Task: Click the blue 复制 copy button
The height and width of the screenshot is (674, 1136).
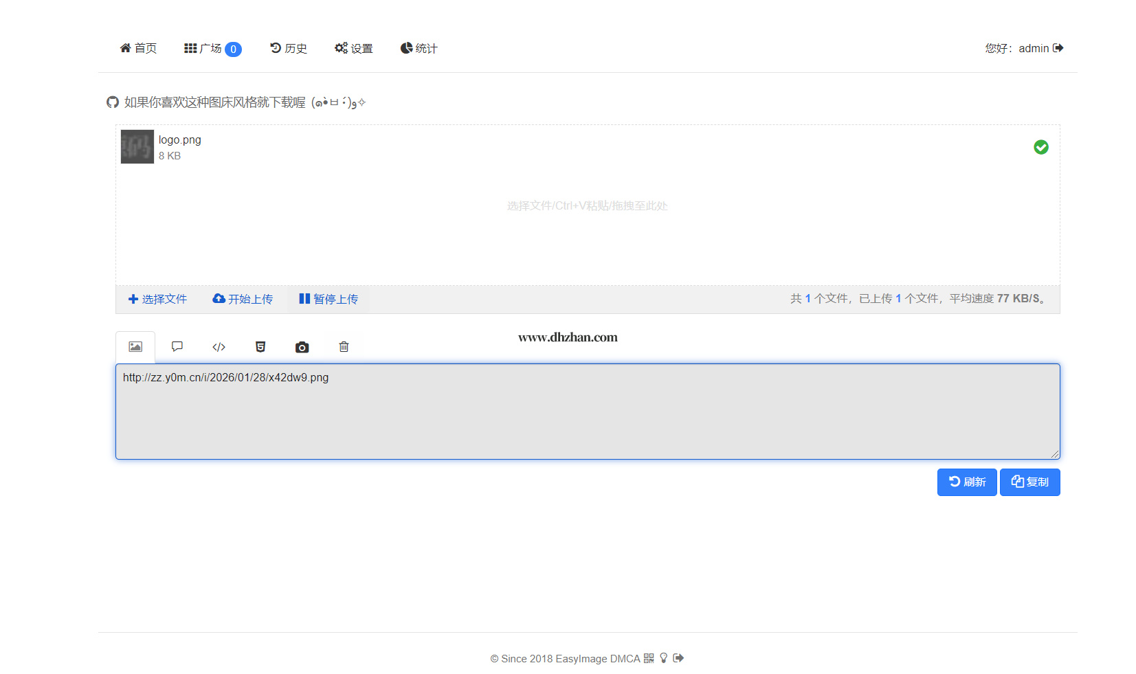Action: pos(1029,482)
